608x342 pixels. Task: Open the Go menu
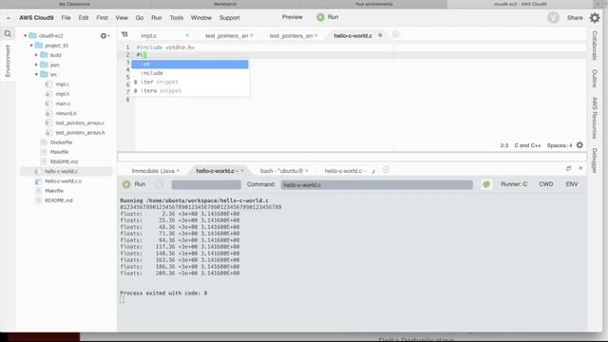point(140,18)
